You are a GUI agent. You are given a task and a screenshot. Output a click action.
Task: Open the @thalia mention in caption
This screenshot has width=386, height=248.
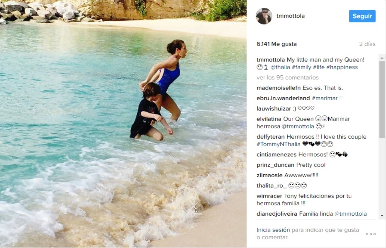(x=280, y=67)
